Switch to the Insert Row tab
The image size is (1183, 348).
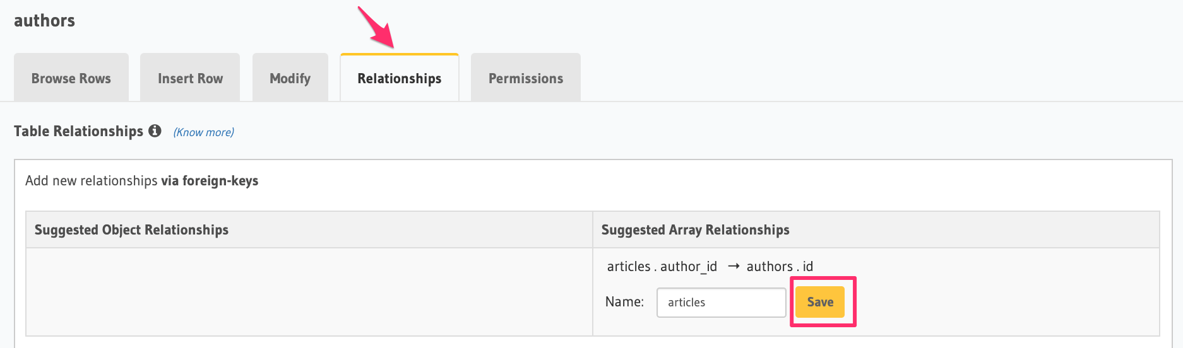190,78
